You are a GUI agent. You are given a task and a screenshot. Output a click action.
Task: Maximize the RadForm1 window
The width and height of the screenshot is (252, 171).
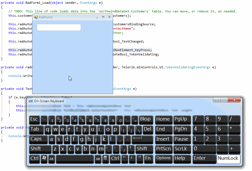point(103,17)
